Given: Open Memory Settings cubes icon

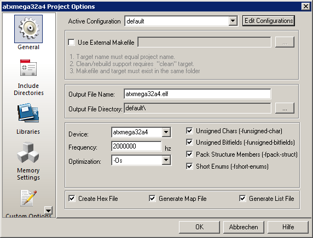Looking at the screenshot, I should coord(28,152).
